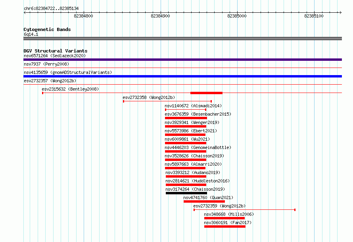Click nsv3393212 (Audano2019) variant label
Image resolution: width=353 pixels, height=242 pixels.
tap(193, 172)
